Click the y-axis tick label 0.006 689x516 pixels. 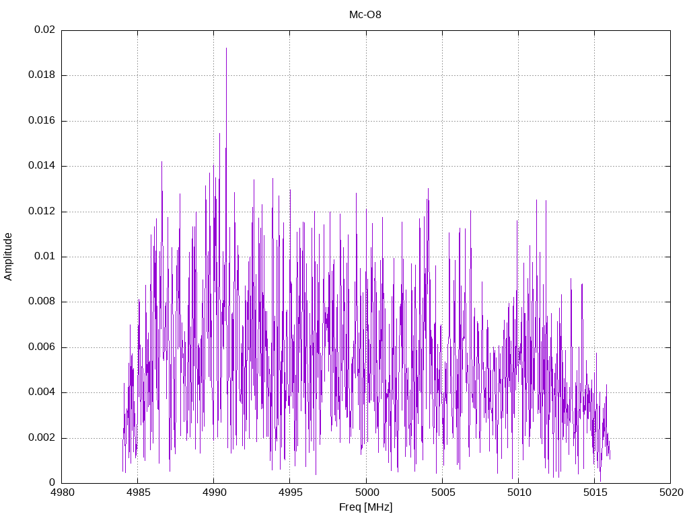click(x=42, y=347)
